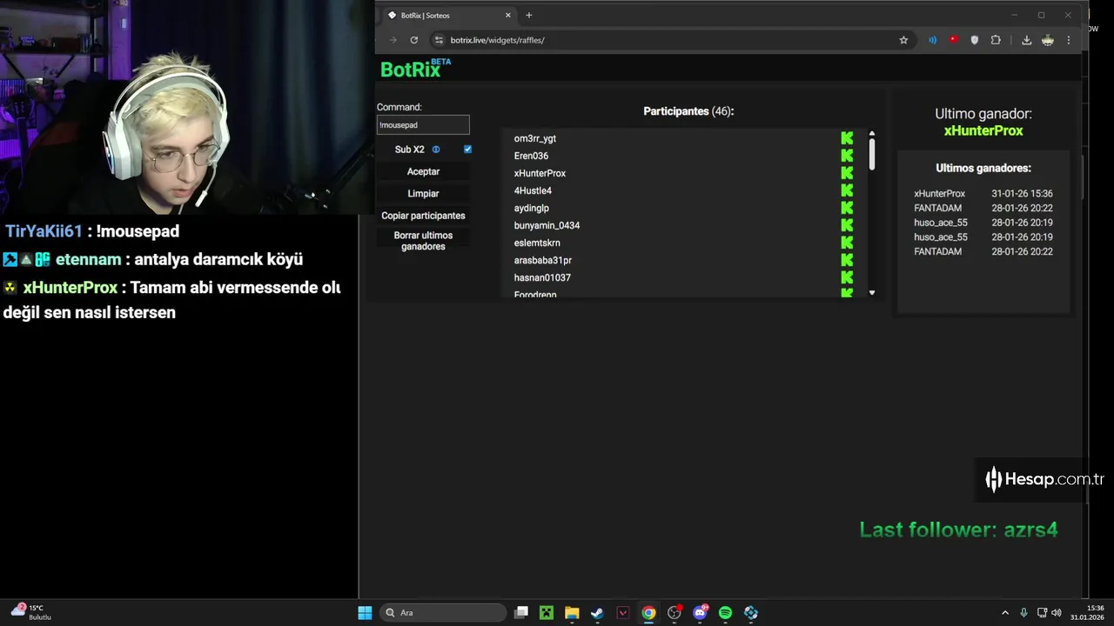Select participant eslemtskrn in list
This screenshot has width=1114, height=626.
(x=537, y=243)
